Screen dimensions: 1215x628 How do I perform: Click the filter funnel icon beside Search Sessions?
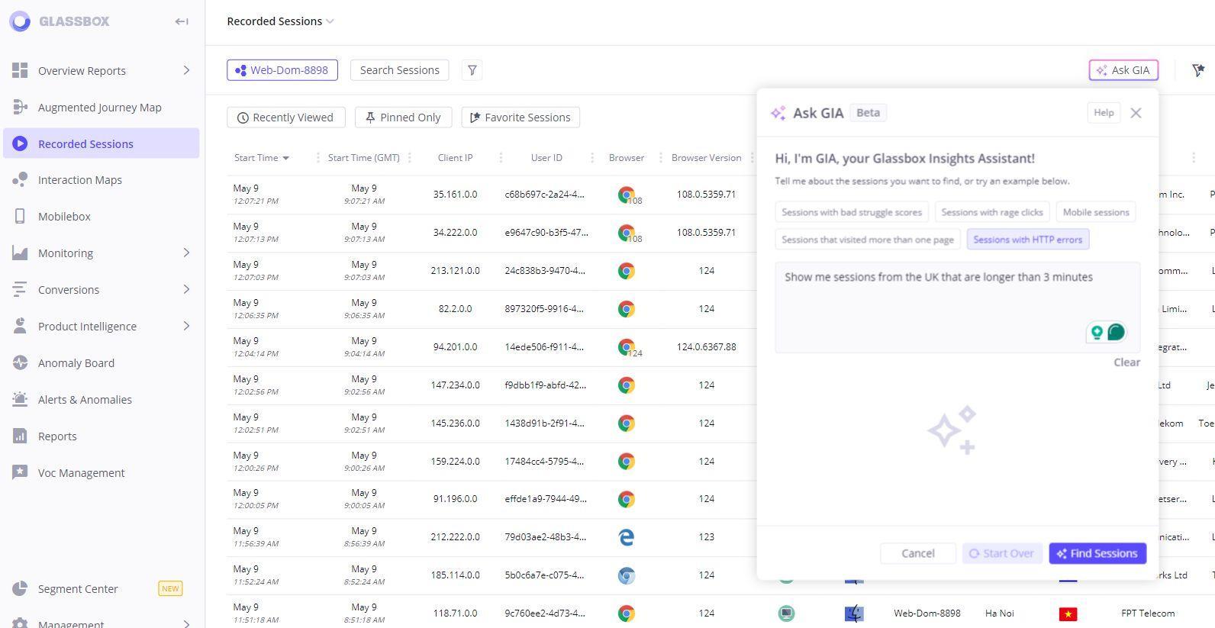point(472,70)
